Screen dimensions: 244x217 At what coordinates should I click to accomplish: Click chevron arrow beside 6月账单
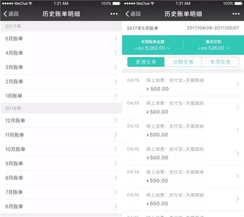click(x=115, y=207)
